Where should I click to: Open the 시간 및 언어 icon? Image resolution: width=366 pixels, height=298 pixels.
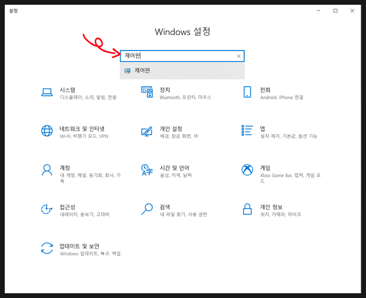pyautogui.click(x=147, y=170)
